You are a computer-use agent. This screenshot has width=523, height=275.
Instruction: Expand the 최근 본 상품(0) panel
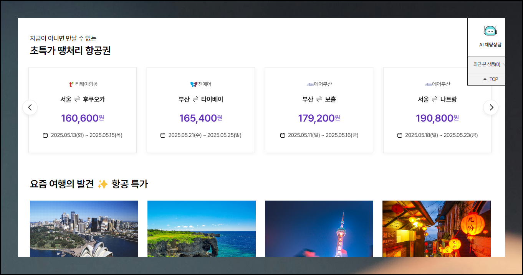click(x=487, y=64)
